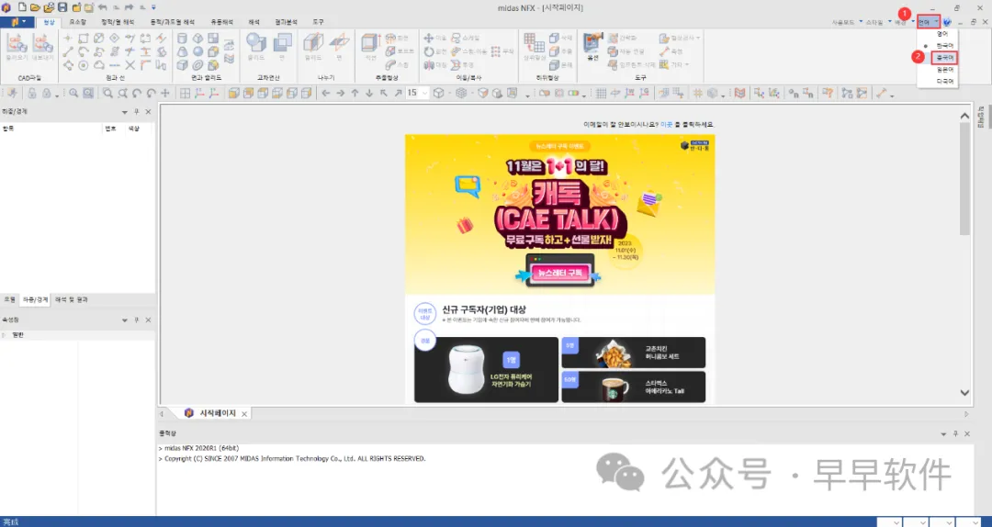
Task: Select the cylinder solid primitive icon
Action: point(182,39)
